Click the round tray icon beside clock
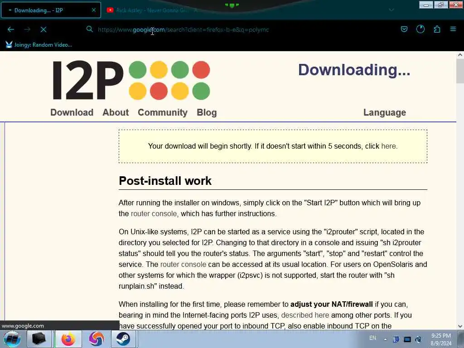 [x=418, y=339]
